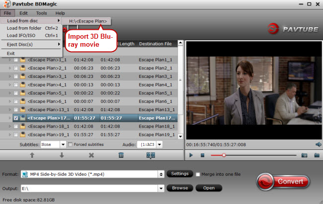
Task: Move selected title up
Action: coord(32,155)
